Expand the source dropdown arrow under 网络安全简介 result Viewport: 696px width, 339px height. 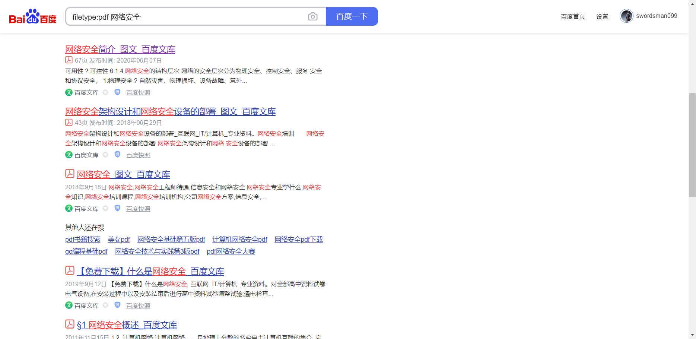pos(106,92)
